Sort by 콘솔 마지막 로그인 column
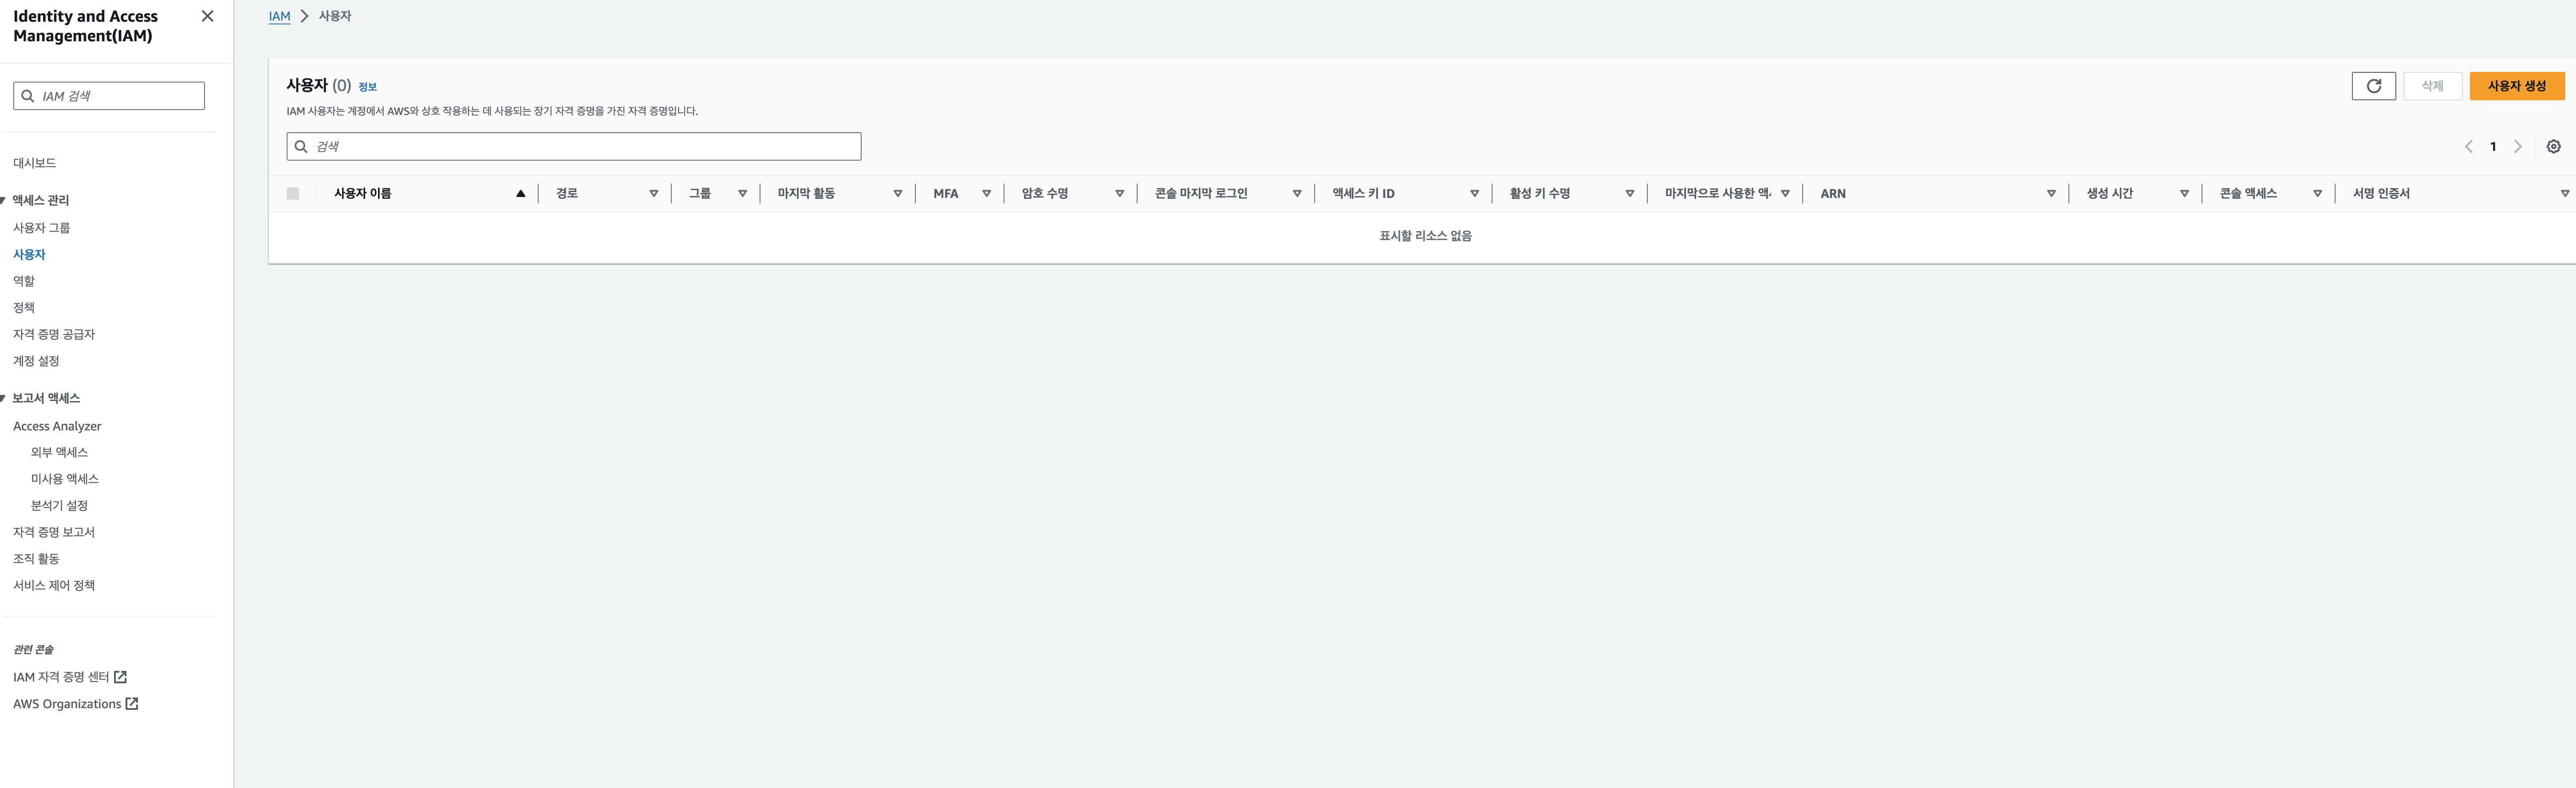 click(1296, 194)
